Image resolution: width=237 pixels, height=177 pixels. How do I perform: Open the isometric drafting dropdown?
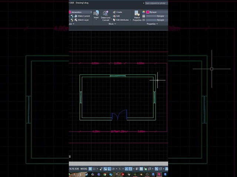(123, 169)
